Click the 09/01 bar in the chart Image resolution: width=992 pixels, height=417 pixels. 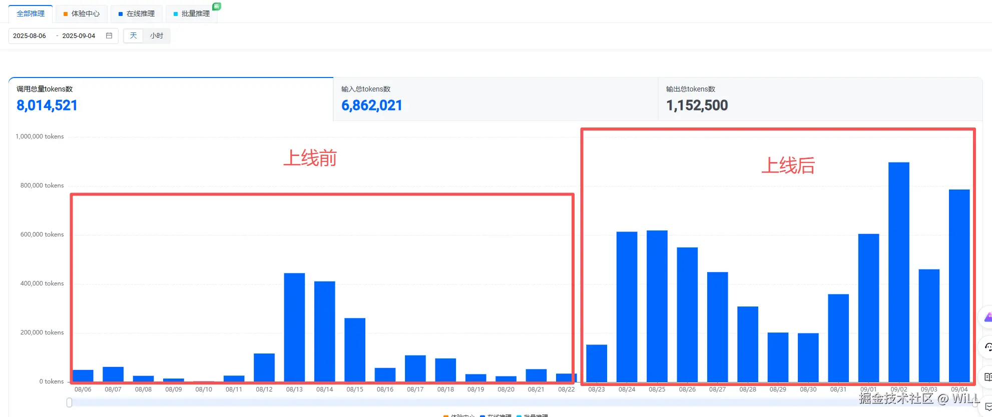point(868,308)
